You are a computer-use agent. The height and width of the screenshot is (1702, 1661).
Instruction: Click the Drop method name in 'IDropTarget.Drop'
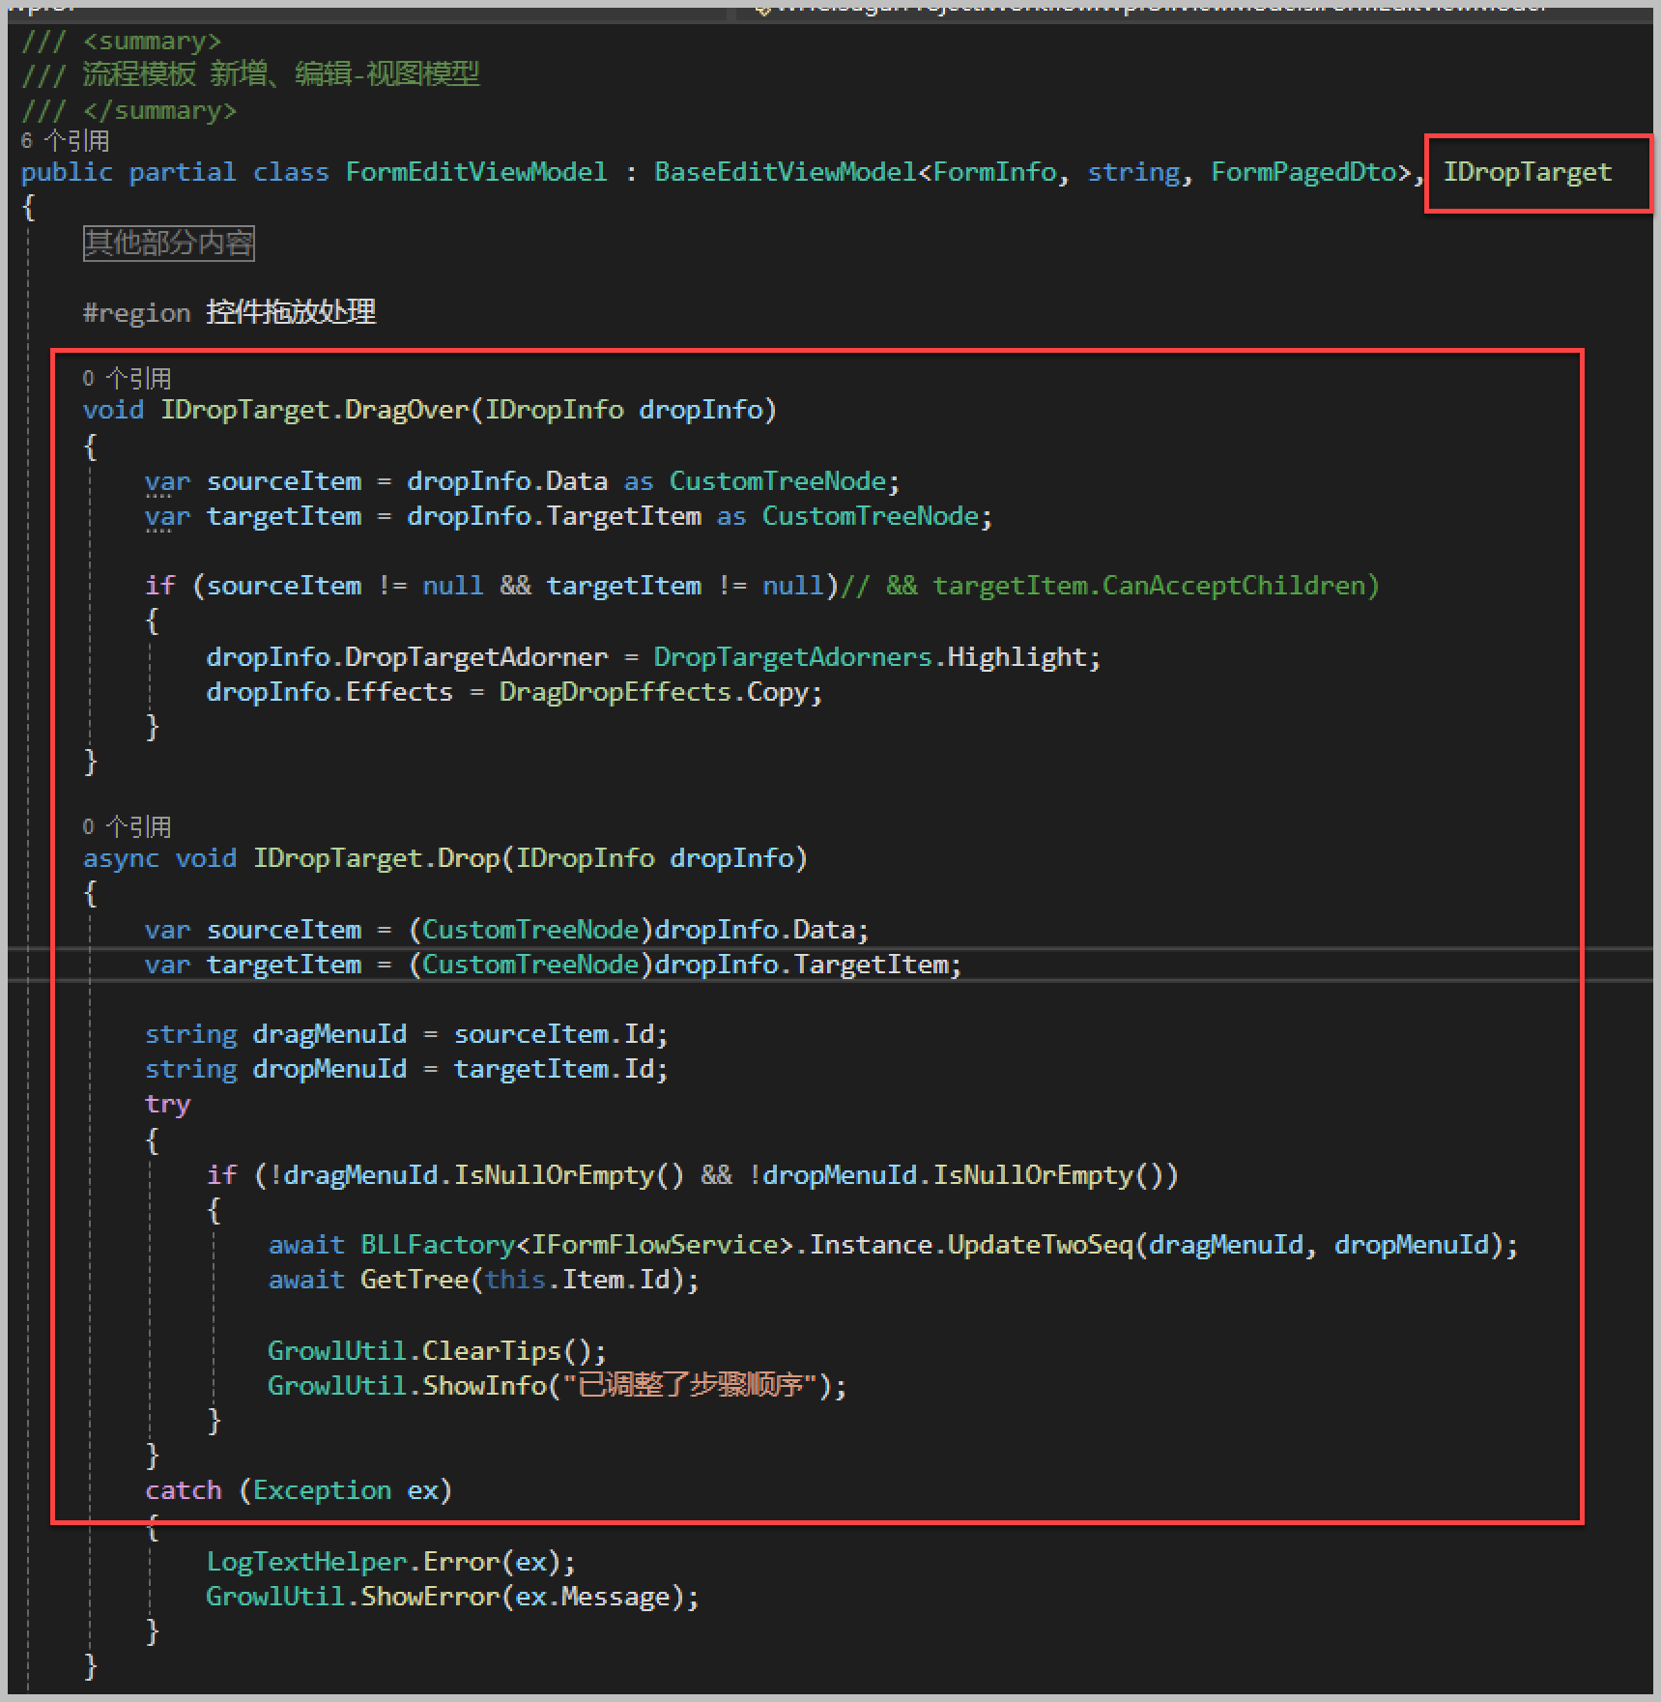coord(469,858)
